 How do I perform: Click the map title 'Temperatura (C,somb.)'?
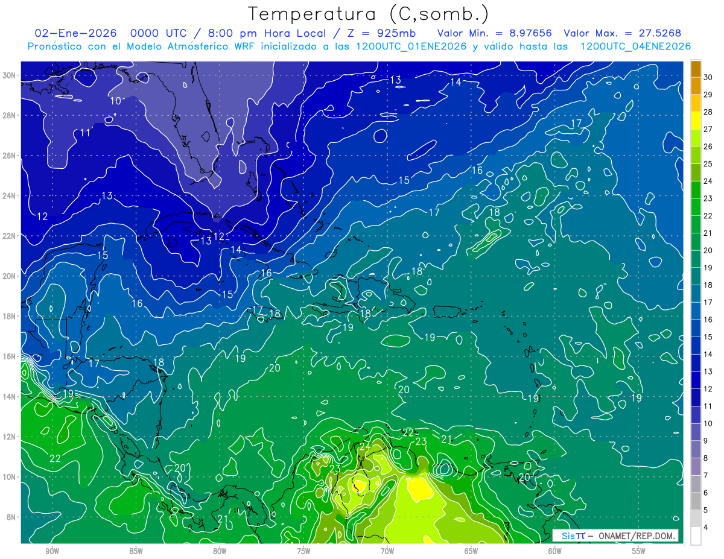369,13
